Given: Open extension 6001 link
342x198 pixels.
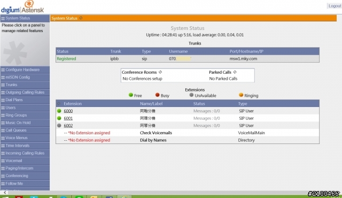Looking at the screenshot, I should pos(68,118).
